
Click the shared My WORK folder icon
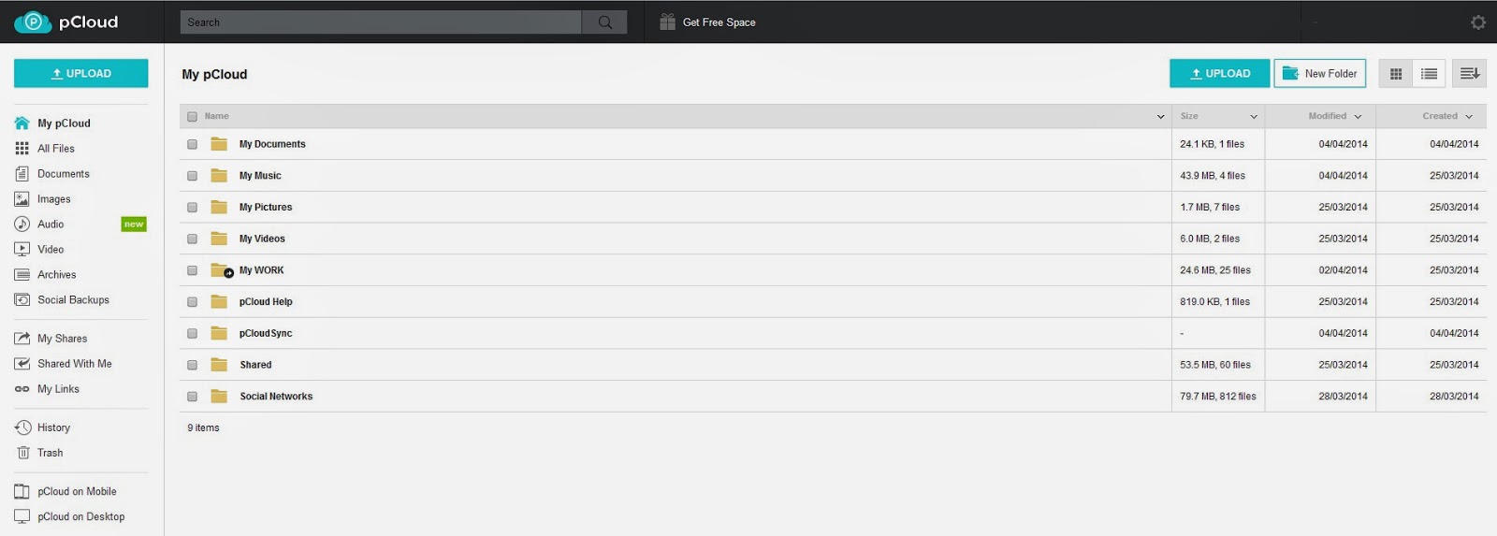click(x=222, y=270)
